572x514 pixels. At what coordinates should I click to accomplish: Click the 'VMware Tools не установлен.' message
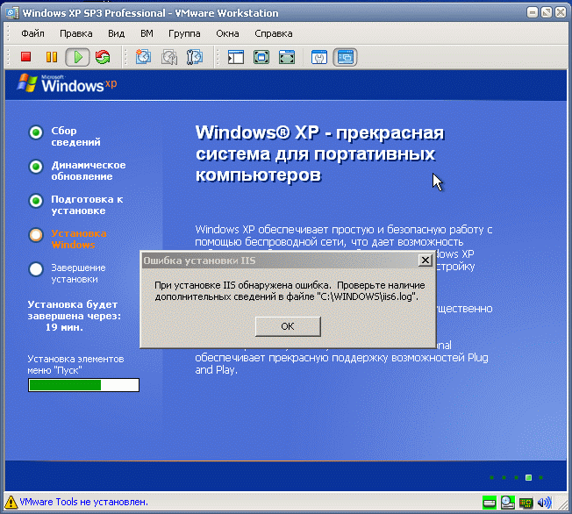point(83,502)
